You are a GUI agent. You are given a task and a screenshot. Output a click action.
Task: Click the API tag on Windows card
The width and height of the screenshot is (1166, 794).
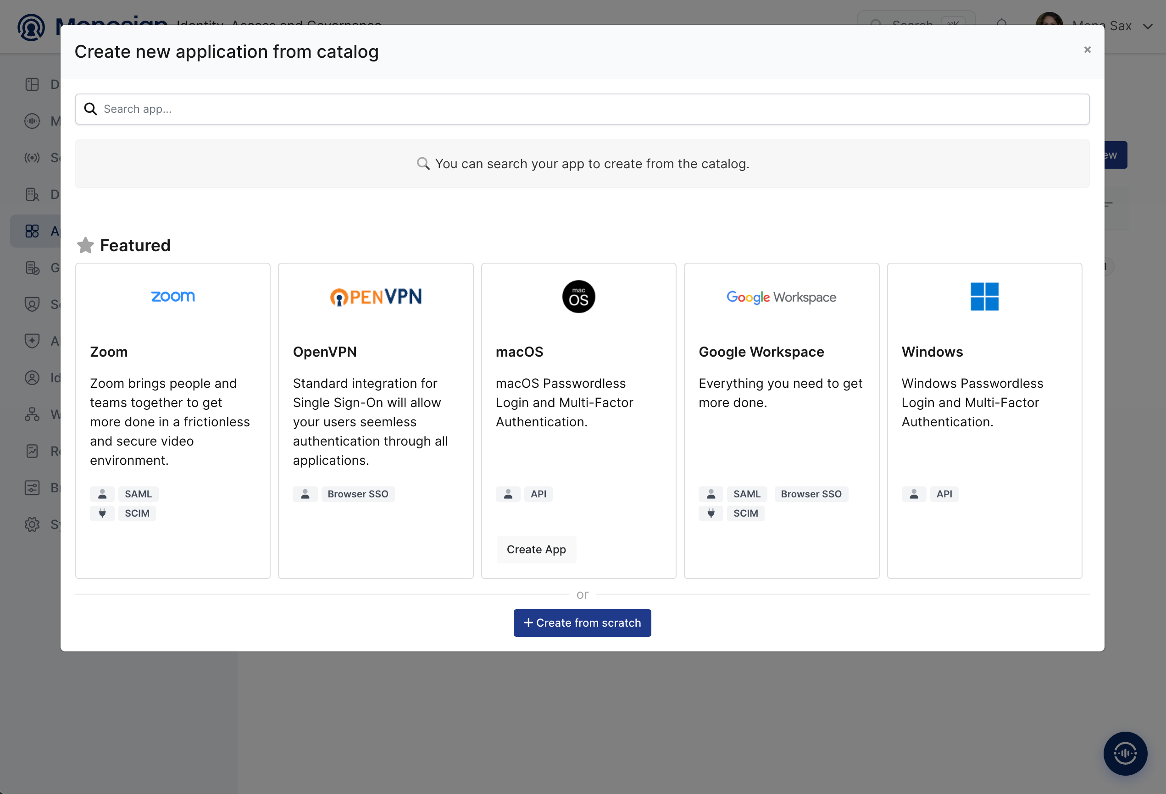pos(944,494)
